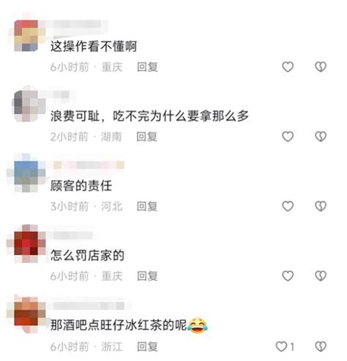Open the username above 那酒吧点旺仔冰红茶的呢
Screen dimensions: 347x361
(x=89, y=306)
